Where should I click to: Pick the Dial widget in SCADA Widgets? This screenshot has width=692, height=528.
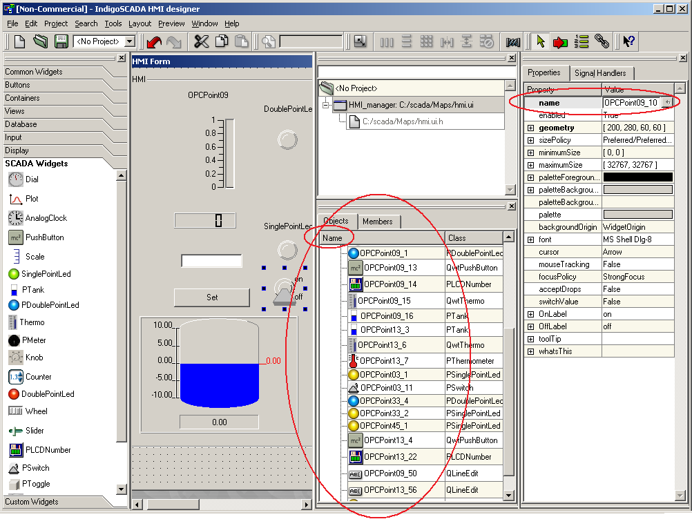pyautogui.click(x=24, y=179)
